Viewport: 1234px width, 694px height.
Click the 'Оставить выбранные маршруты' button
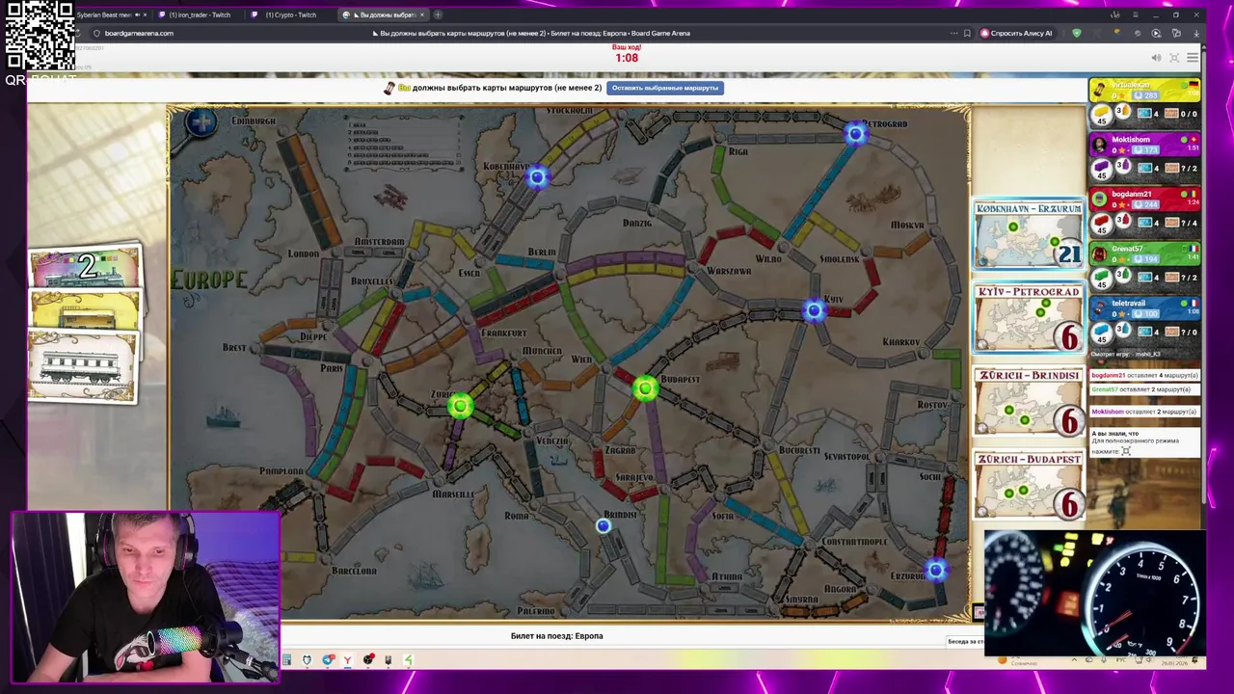(664, 88)
